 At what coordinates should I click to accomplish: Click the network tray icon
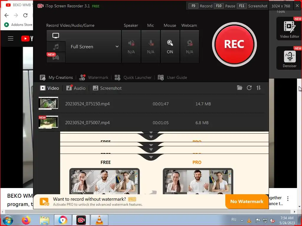(265, 220)
